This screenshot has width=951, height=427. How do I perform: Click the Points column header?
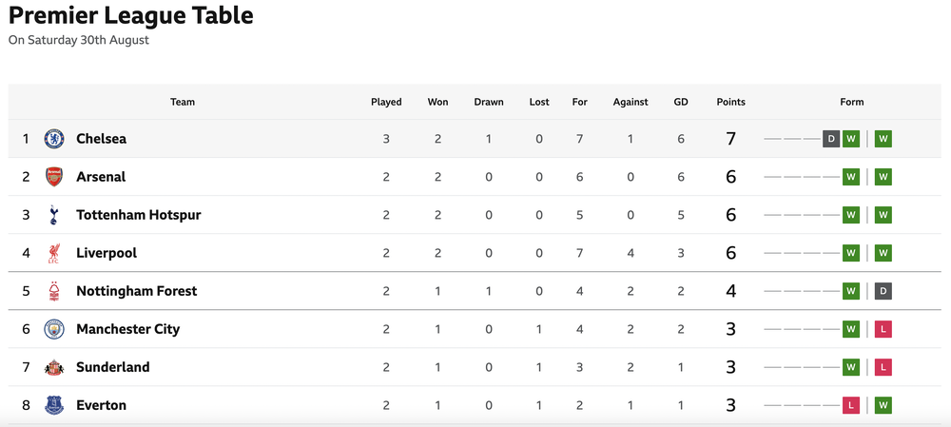[x=730, y=102]
